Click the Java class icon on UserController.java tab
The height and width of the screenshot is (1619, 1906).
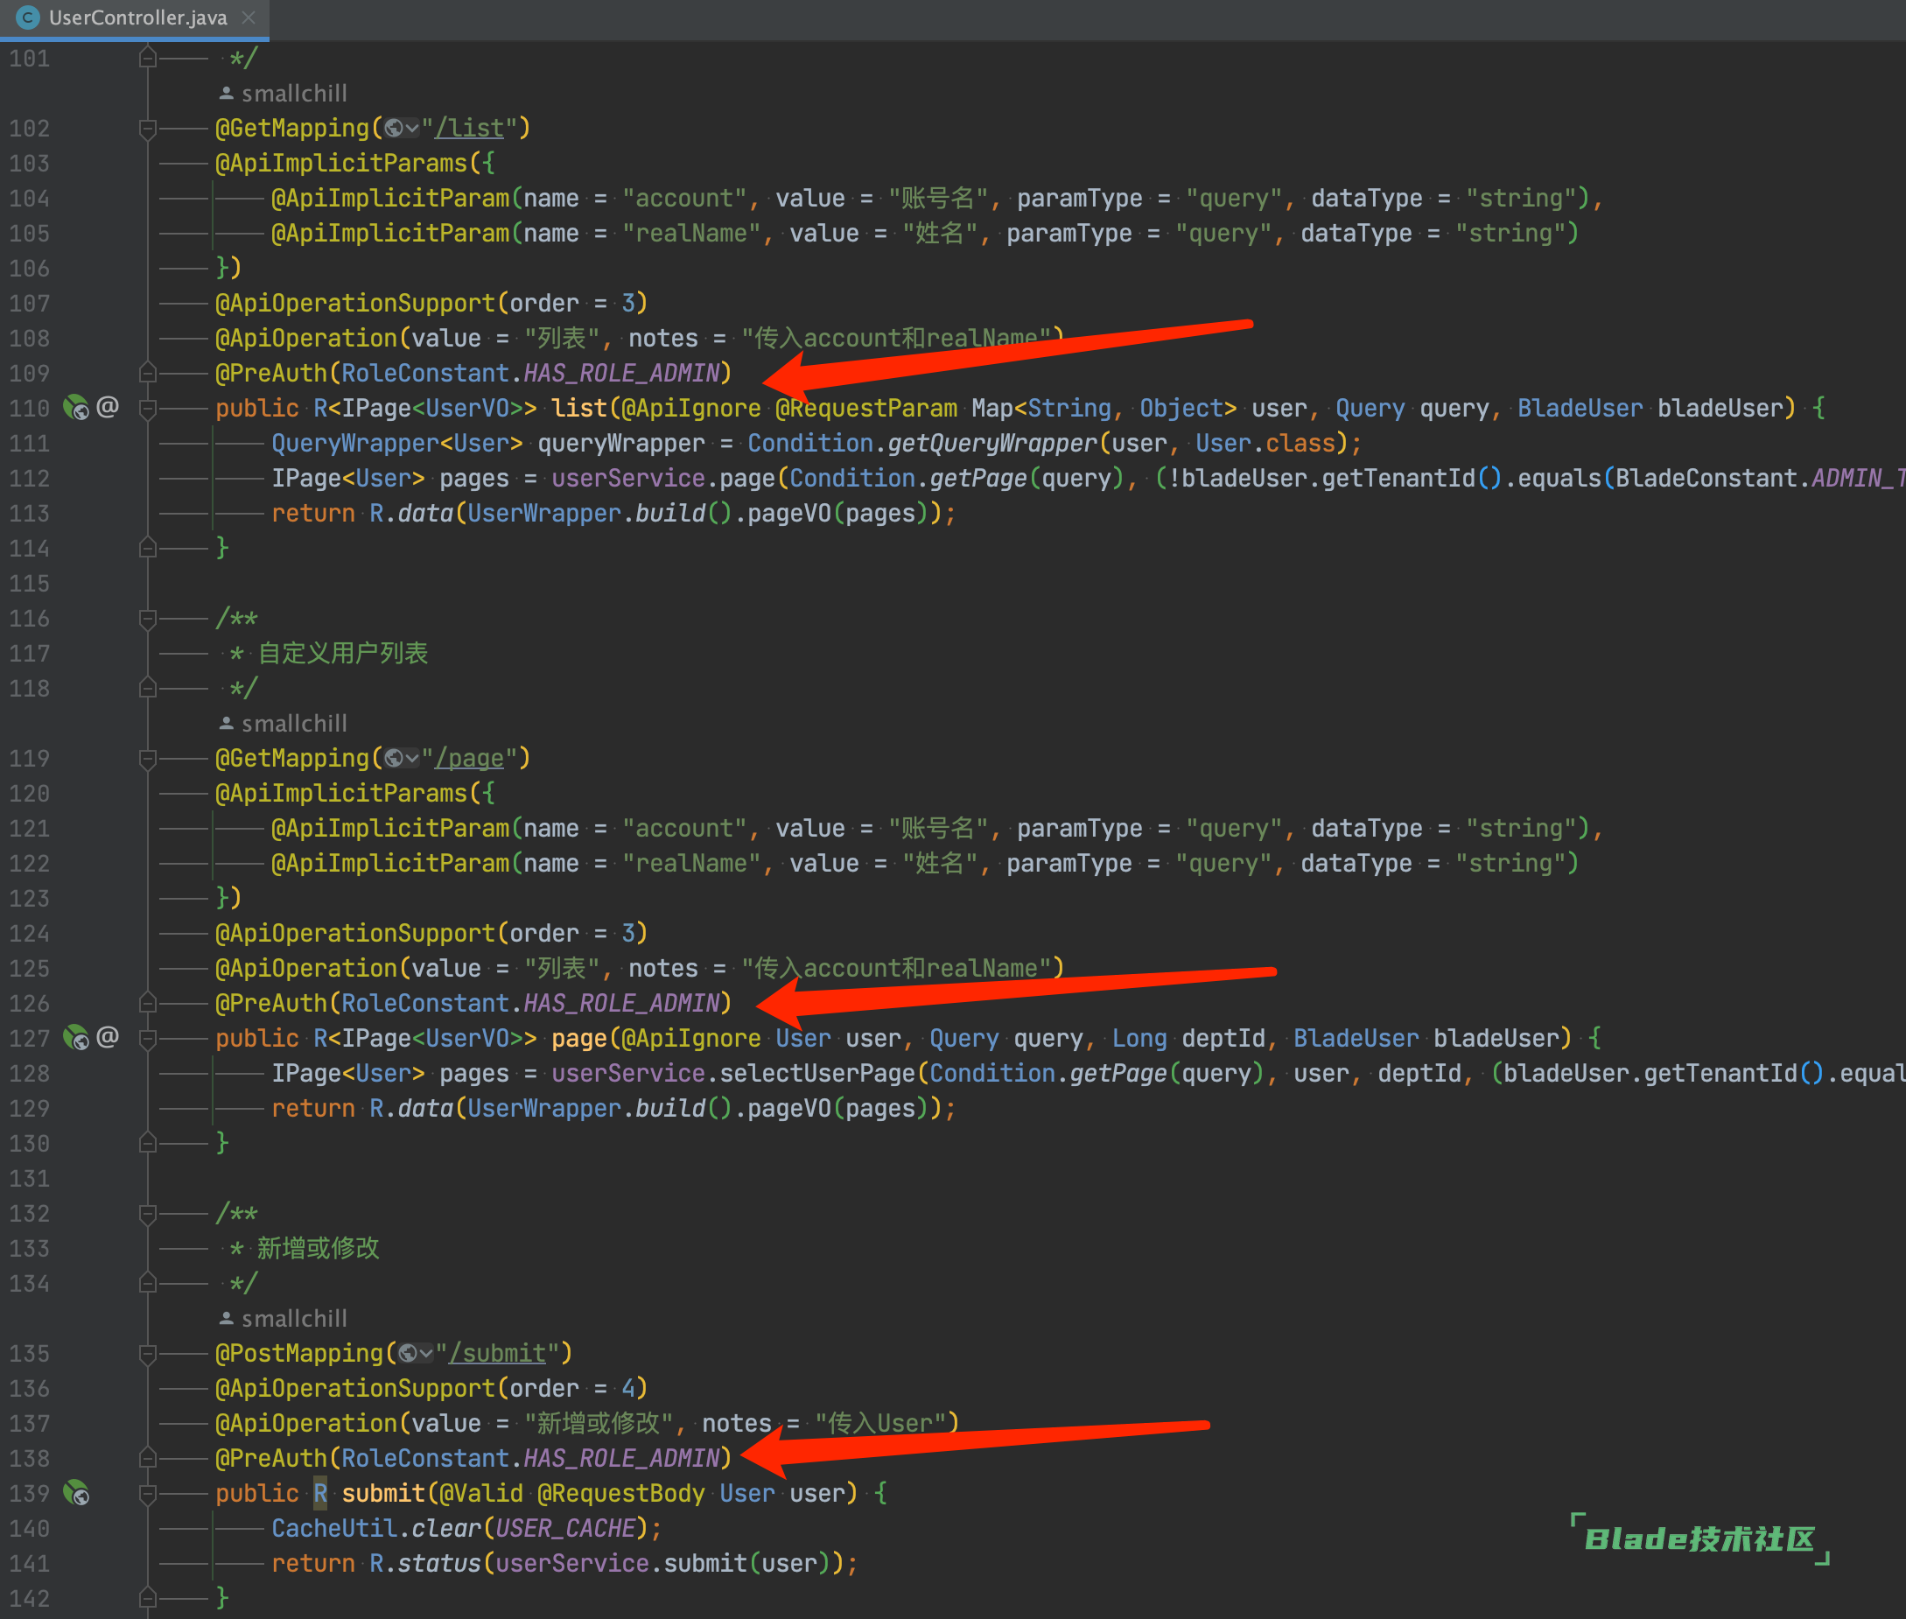coord(29,18)
